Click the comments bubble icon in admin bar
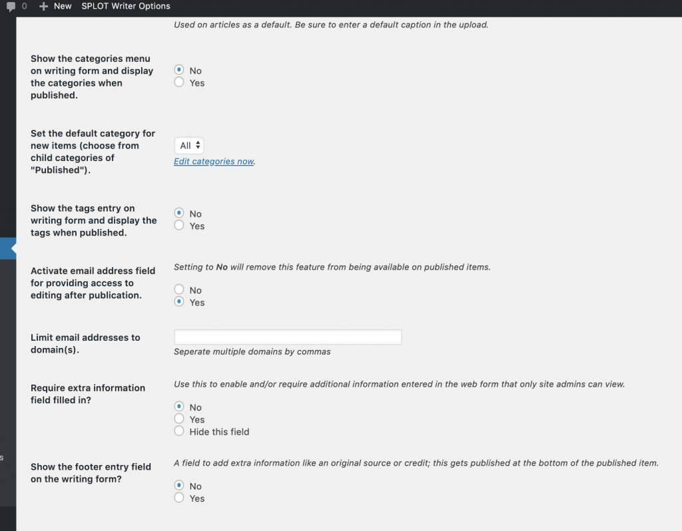682x531 pixels. (11, 6)
